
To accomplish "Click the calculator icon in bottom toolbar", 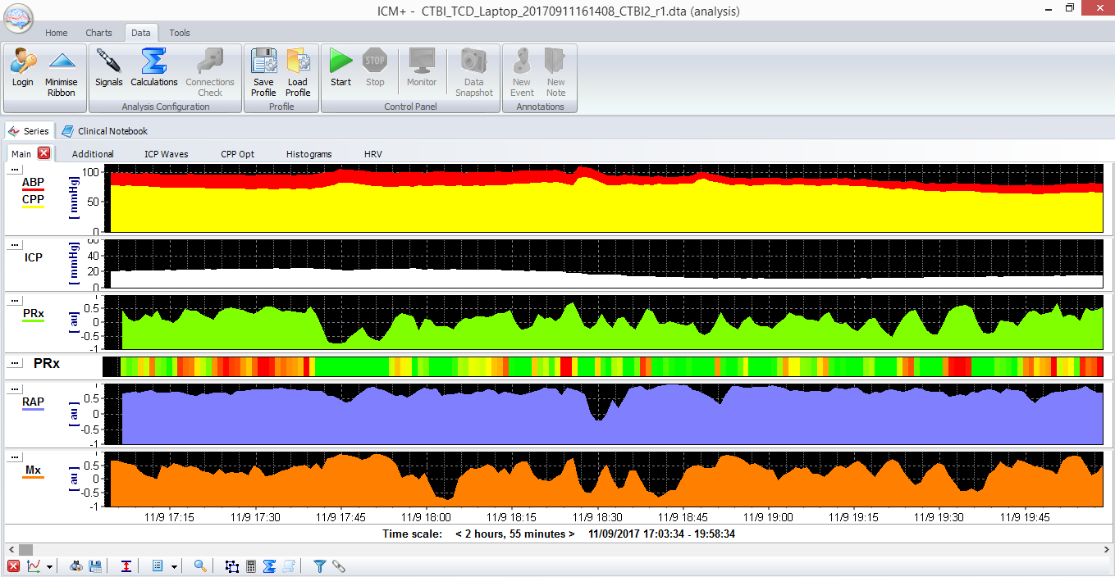I will tap(251, 566).
